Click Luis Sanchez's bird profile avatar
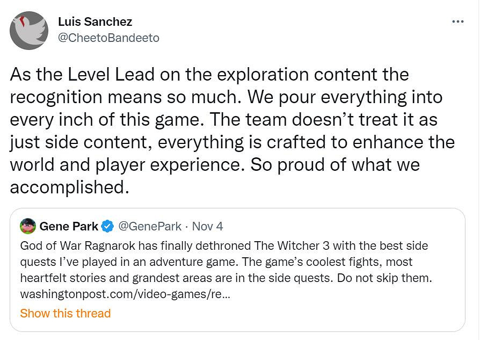The height and width of the screenshot is (340, 480). click(29, 30)
